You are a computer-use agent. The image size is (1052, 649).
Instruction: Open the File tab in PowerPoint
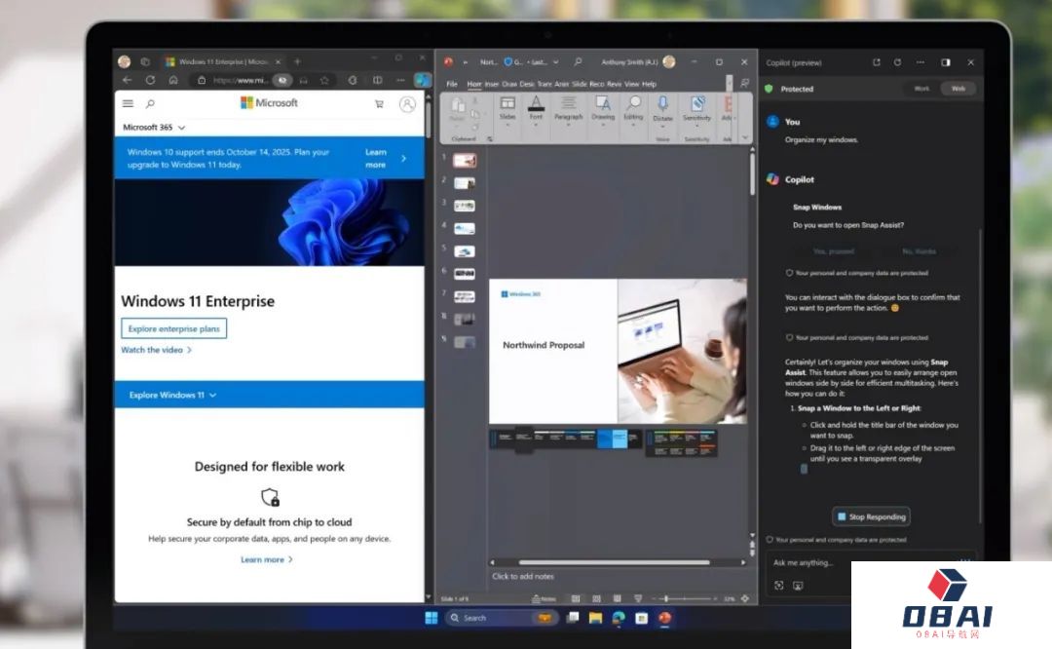(452, 84)
